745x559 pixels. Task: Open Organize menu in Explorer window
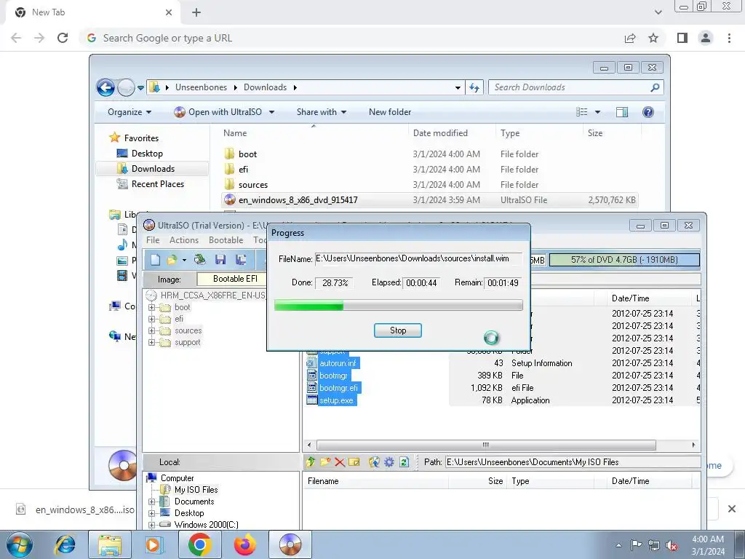pos(130,112)
